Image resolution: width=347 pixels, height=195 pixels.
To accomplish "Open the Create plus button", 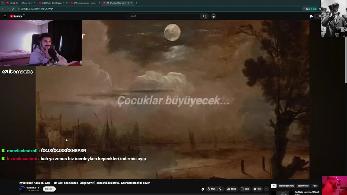I will point(317,16).
